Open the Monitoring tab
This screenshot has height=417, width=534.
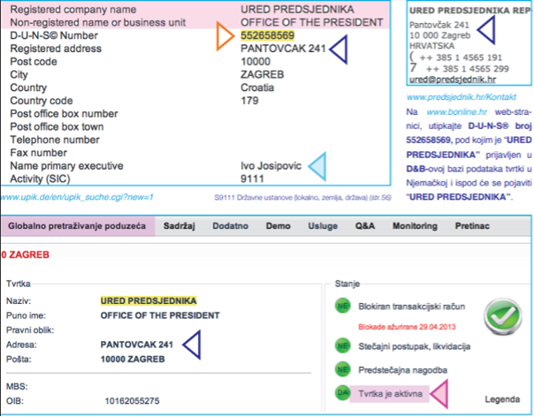click(415, 226)
